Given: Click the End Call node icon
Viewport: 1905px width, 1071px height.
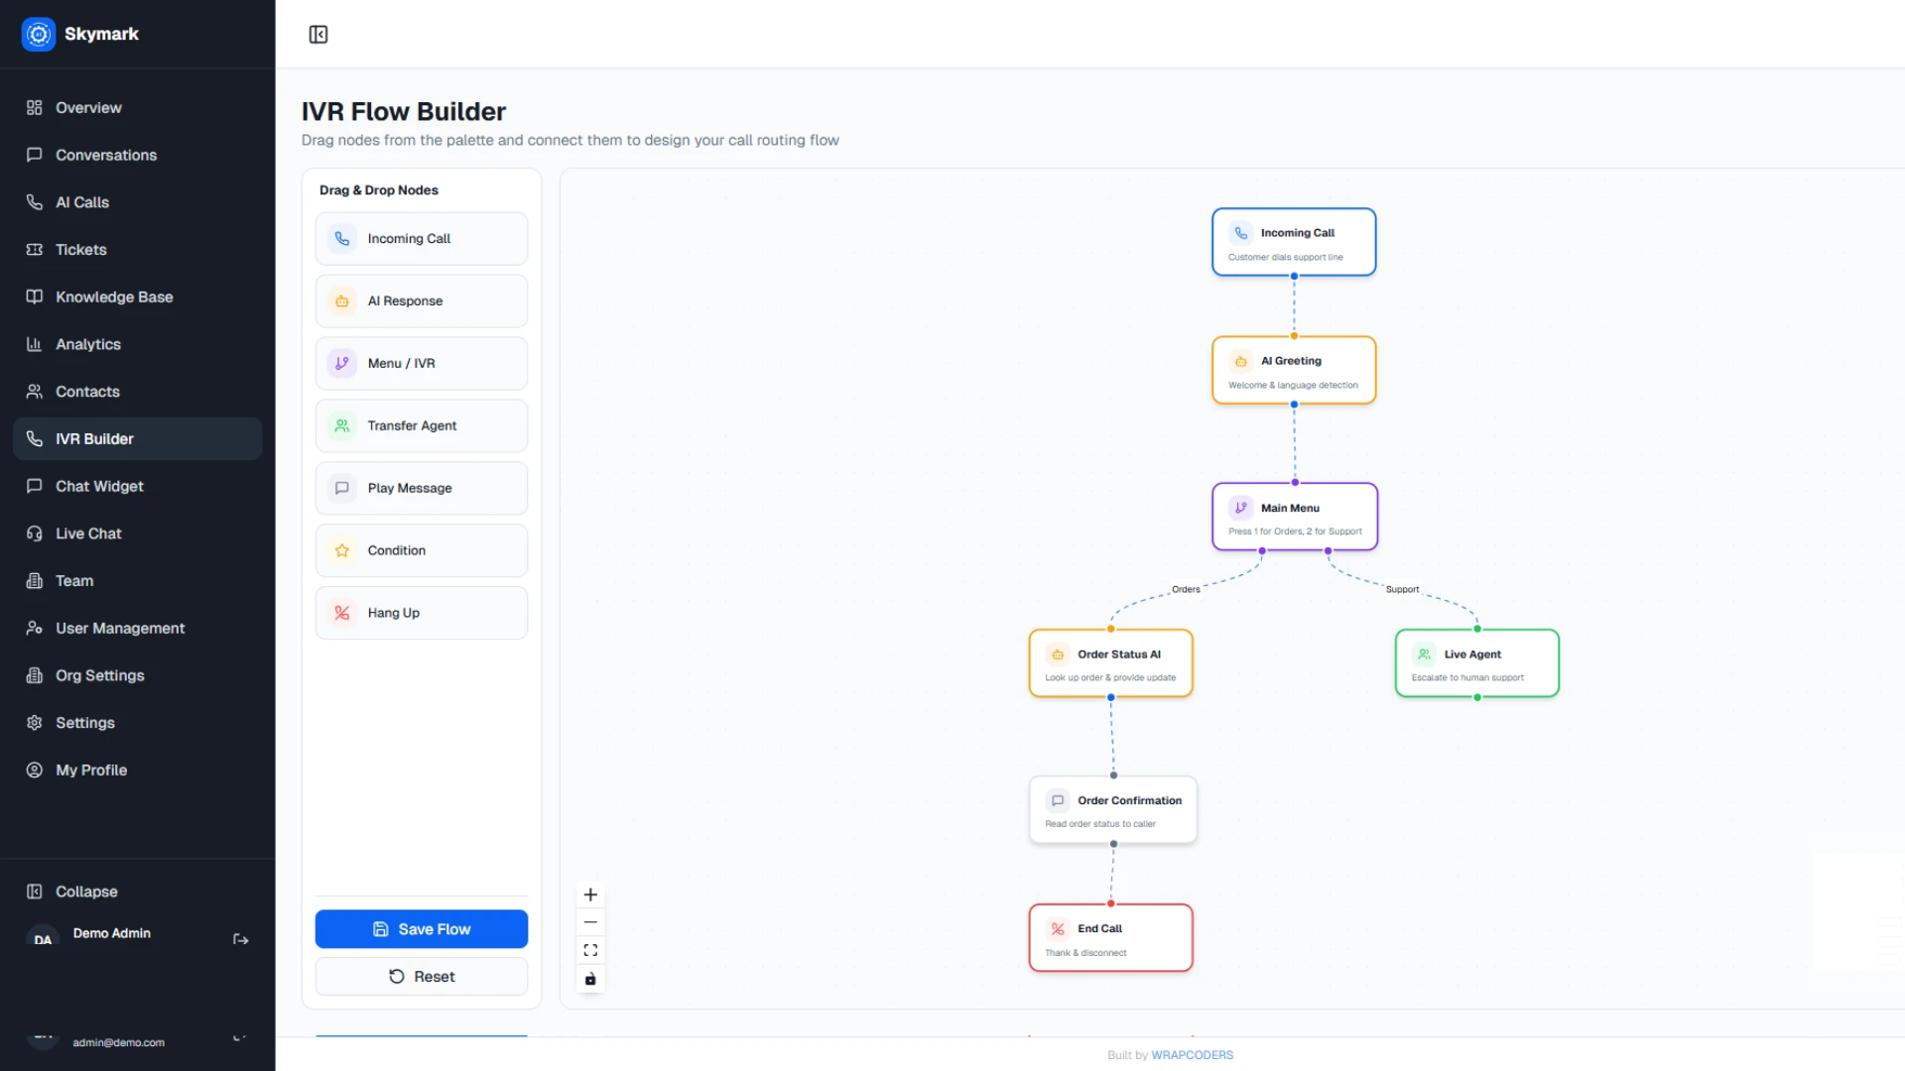Looking at the screenshot, I should 1058,929.
